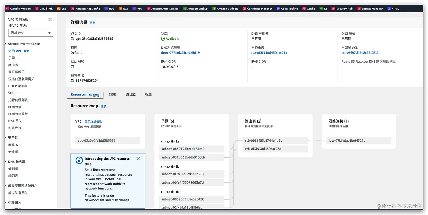Image resolution: width=428 pixels, height=215 pixels.
Task: Click 显示详细信息 in VPC card
Action: point(93,121)
